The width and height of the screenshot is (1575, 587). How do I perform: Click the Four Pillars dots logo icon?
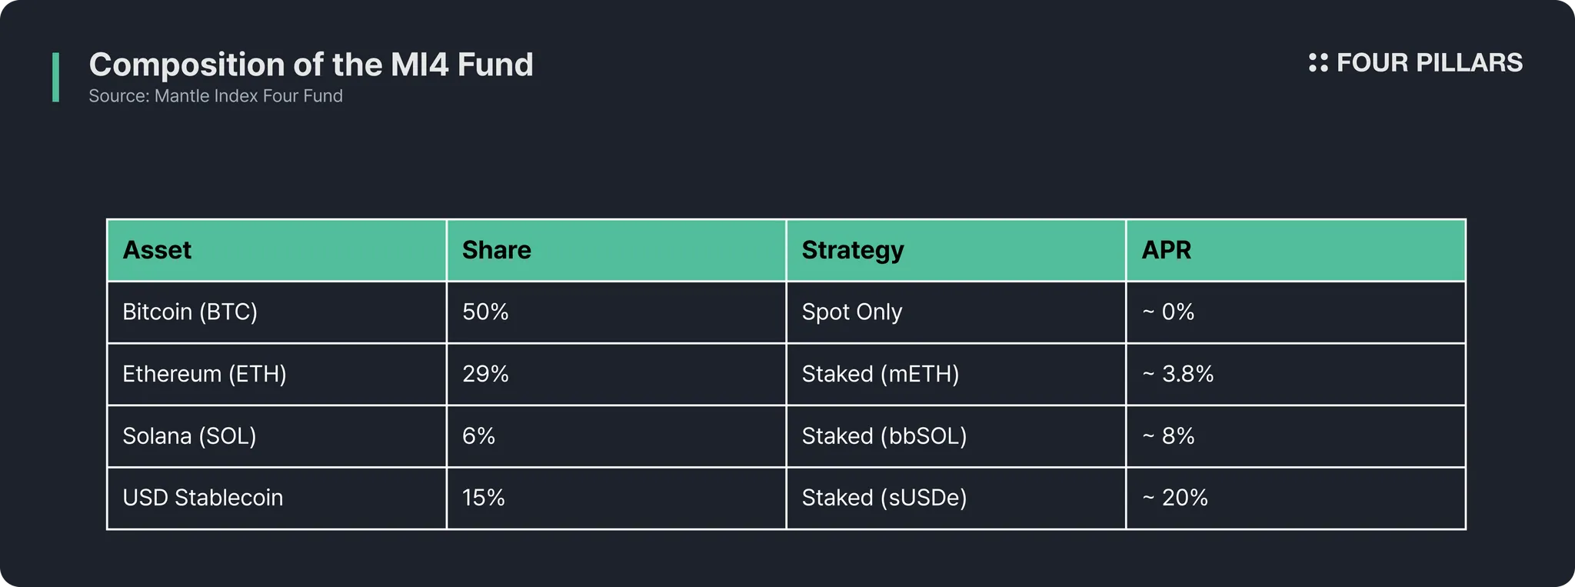pyautogui.click(x=1318, y=63)
